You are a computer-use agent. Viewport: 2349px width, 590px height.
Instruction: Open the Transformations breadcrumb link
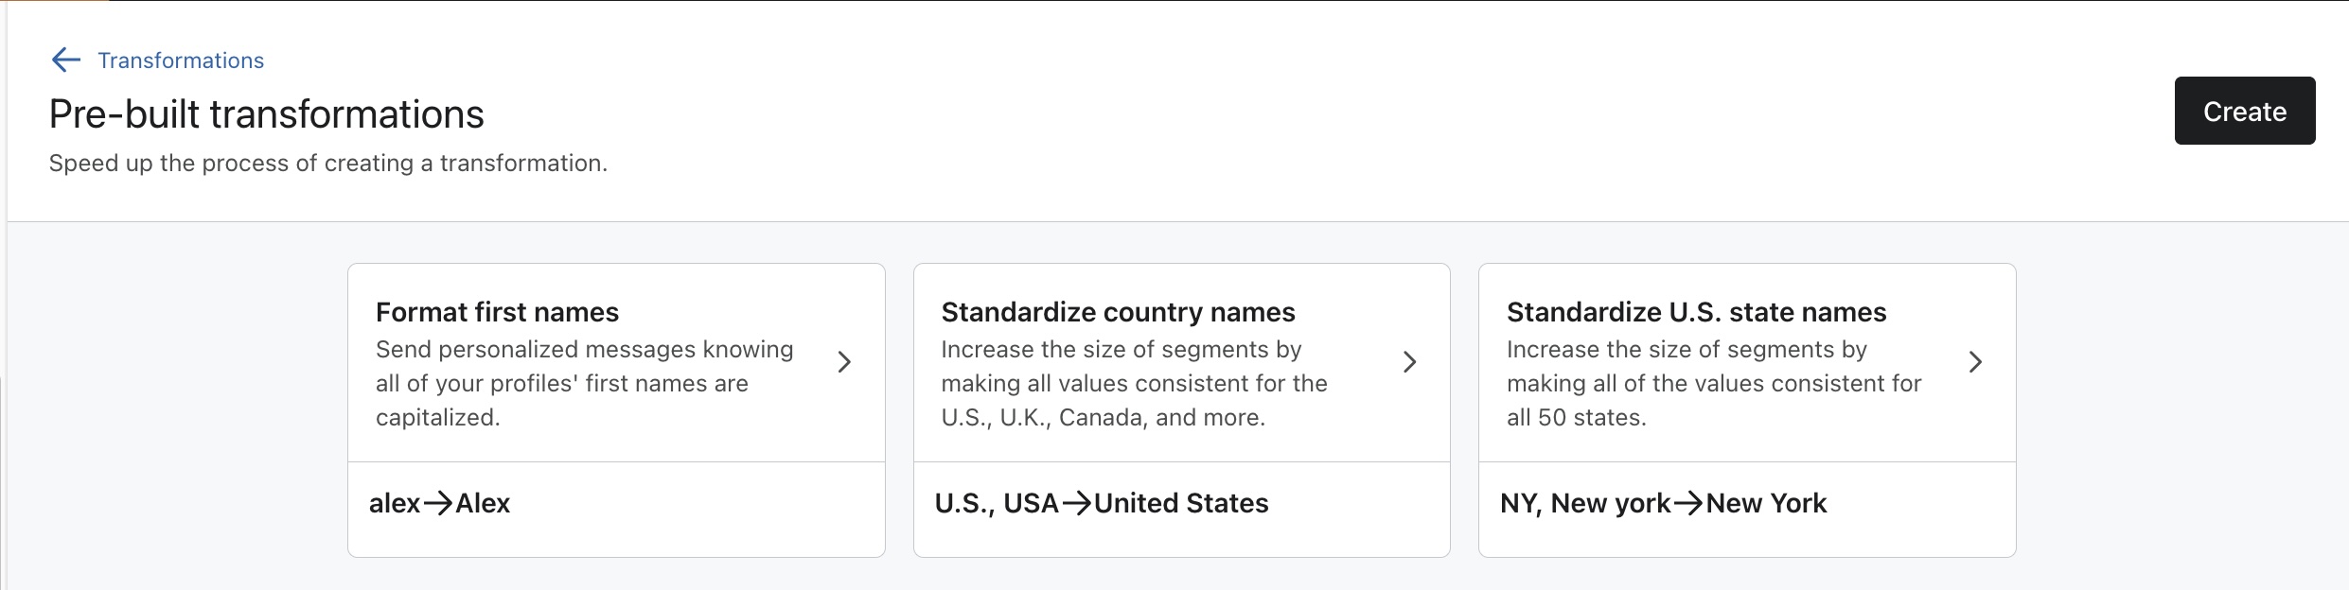181,61
